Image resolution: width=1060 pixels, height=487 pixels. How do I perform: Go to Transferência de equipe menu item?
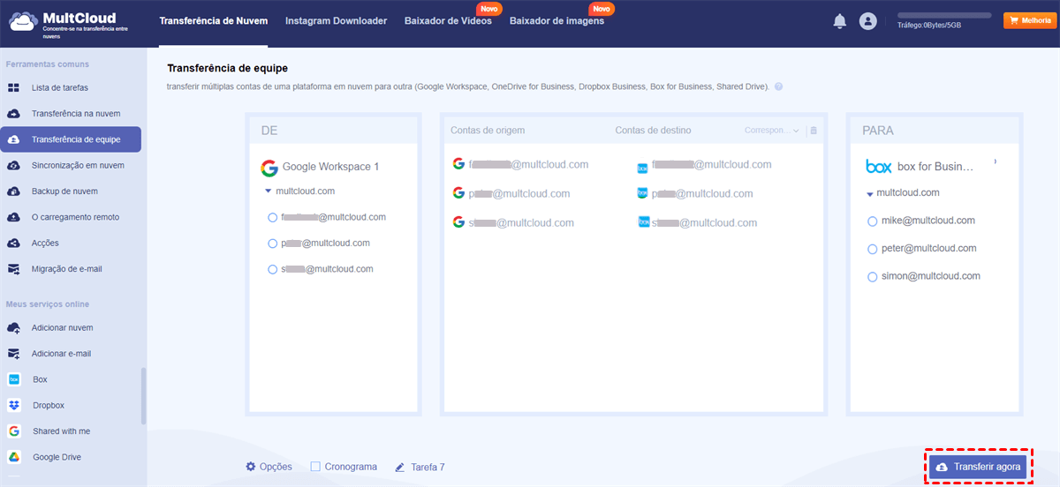(71, 139)
